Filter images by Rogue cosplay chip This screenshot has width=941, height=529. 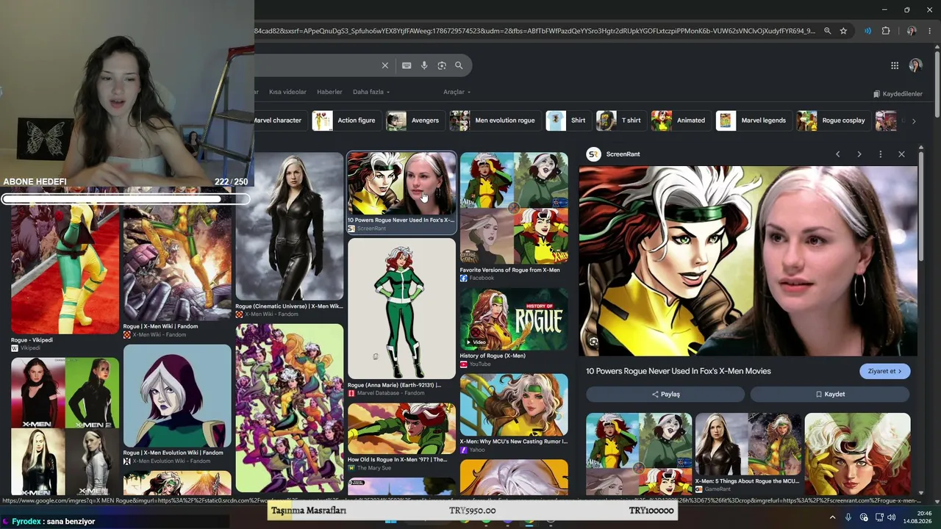[x=832, y=120]
